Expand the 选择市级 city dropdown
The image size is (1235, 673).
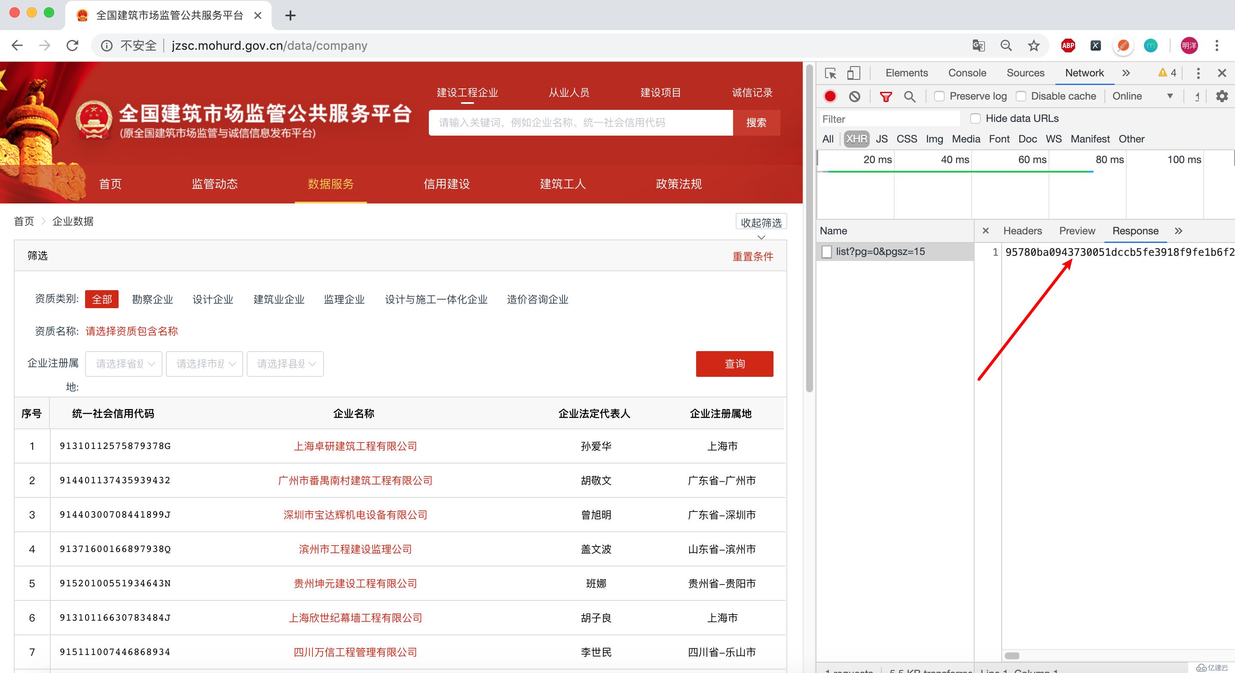coord(205,363)
